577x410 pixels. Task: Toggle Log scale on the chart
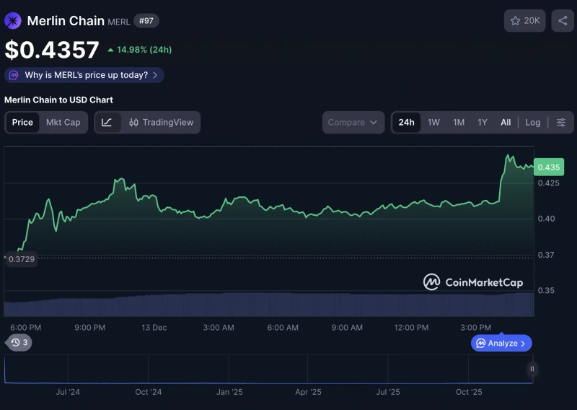[x=532, y=122]
